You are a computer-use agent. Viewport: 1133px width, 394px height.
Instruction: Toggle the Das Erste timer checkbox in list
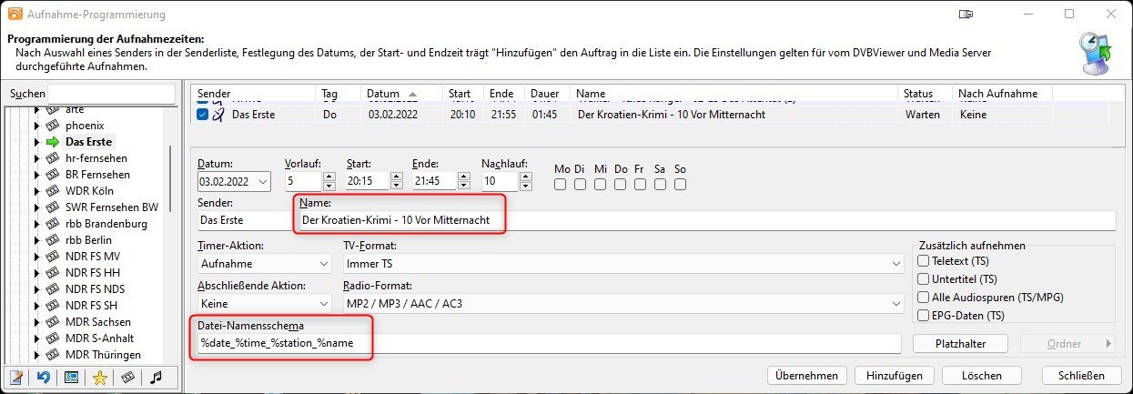tap(202, 115)
